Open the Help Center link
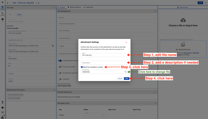The width and height of the screenshot is (208, 119). click(x=187, y=53)
